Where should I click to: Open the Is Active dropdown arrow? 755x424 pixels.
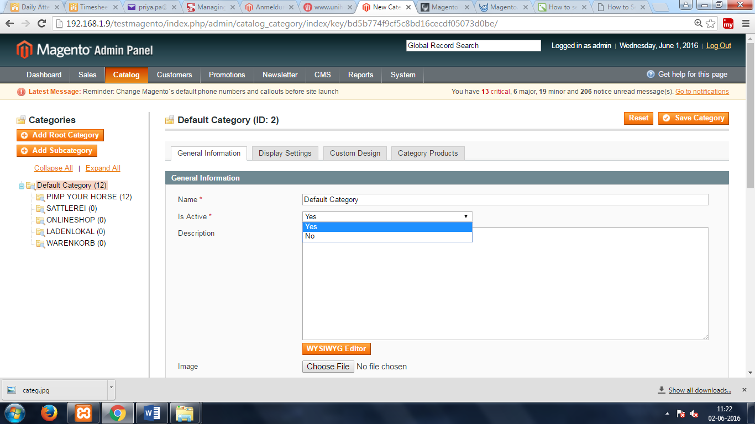click(x=466, y=216)
